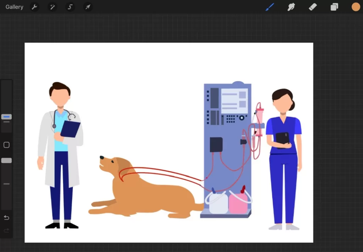Viewport: 363px width, 252px height.
Task: Open the orange color picker swatch
Action: pos(356,7)
